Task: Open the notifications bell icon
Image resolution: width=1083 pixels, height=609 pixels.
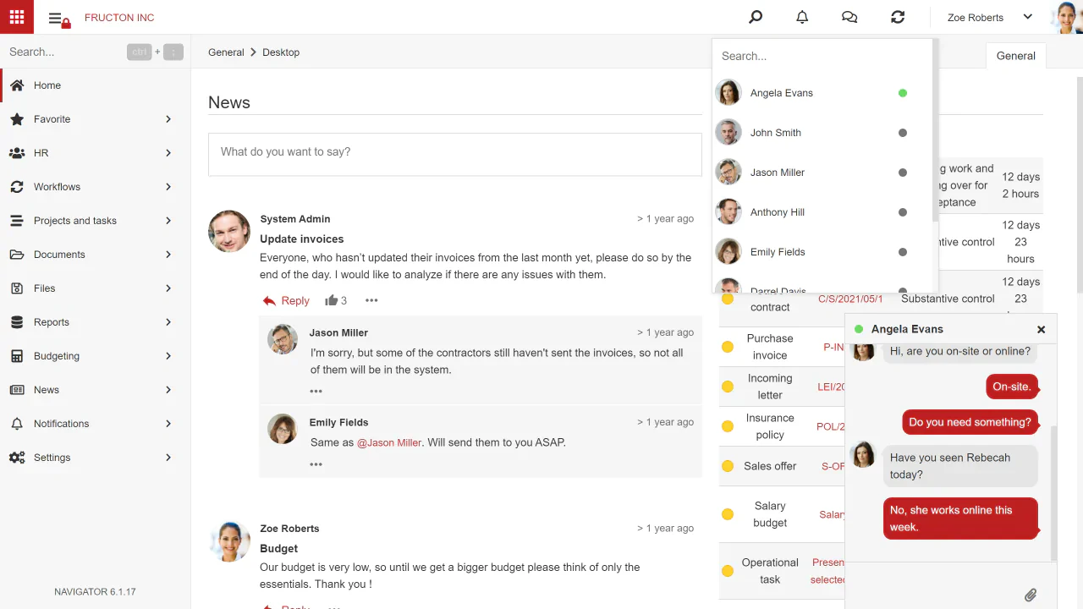Action: tap(802, 17)
